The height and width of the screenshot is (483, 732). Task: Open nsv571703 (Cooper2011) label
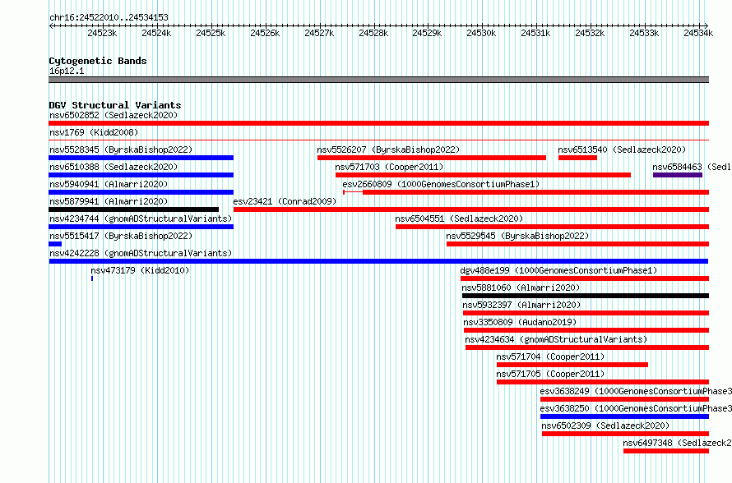(389, 167)
